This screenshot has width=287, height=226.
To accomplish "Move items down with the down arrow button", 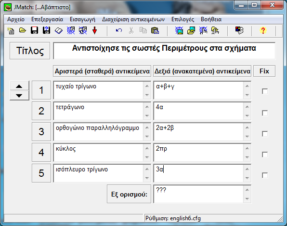I will (x=19, y=96).
